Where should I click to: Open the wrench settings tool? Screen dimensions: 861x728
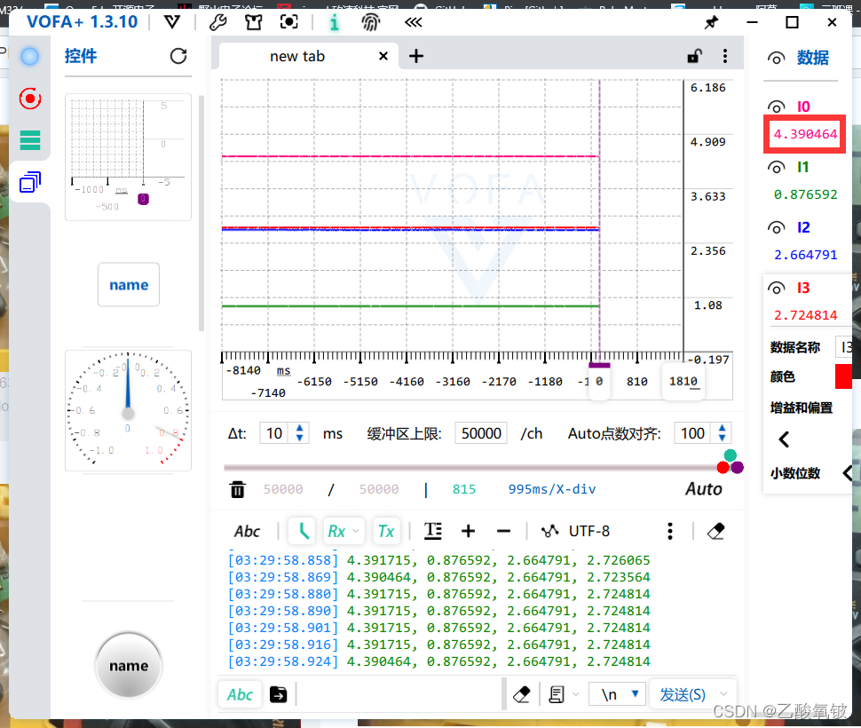218,22
